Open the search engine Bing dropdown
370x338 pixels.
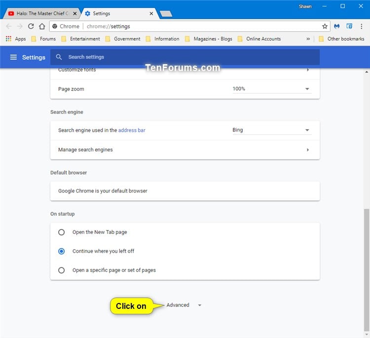click(272, 130)
